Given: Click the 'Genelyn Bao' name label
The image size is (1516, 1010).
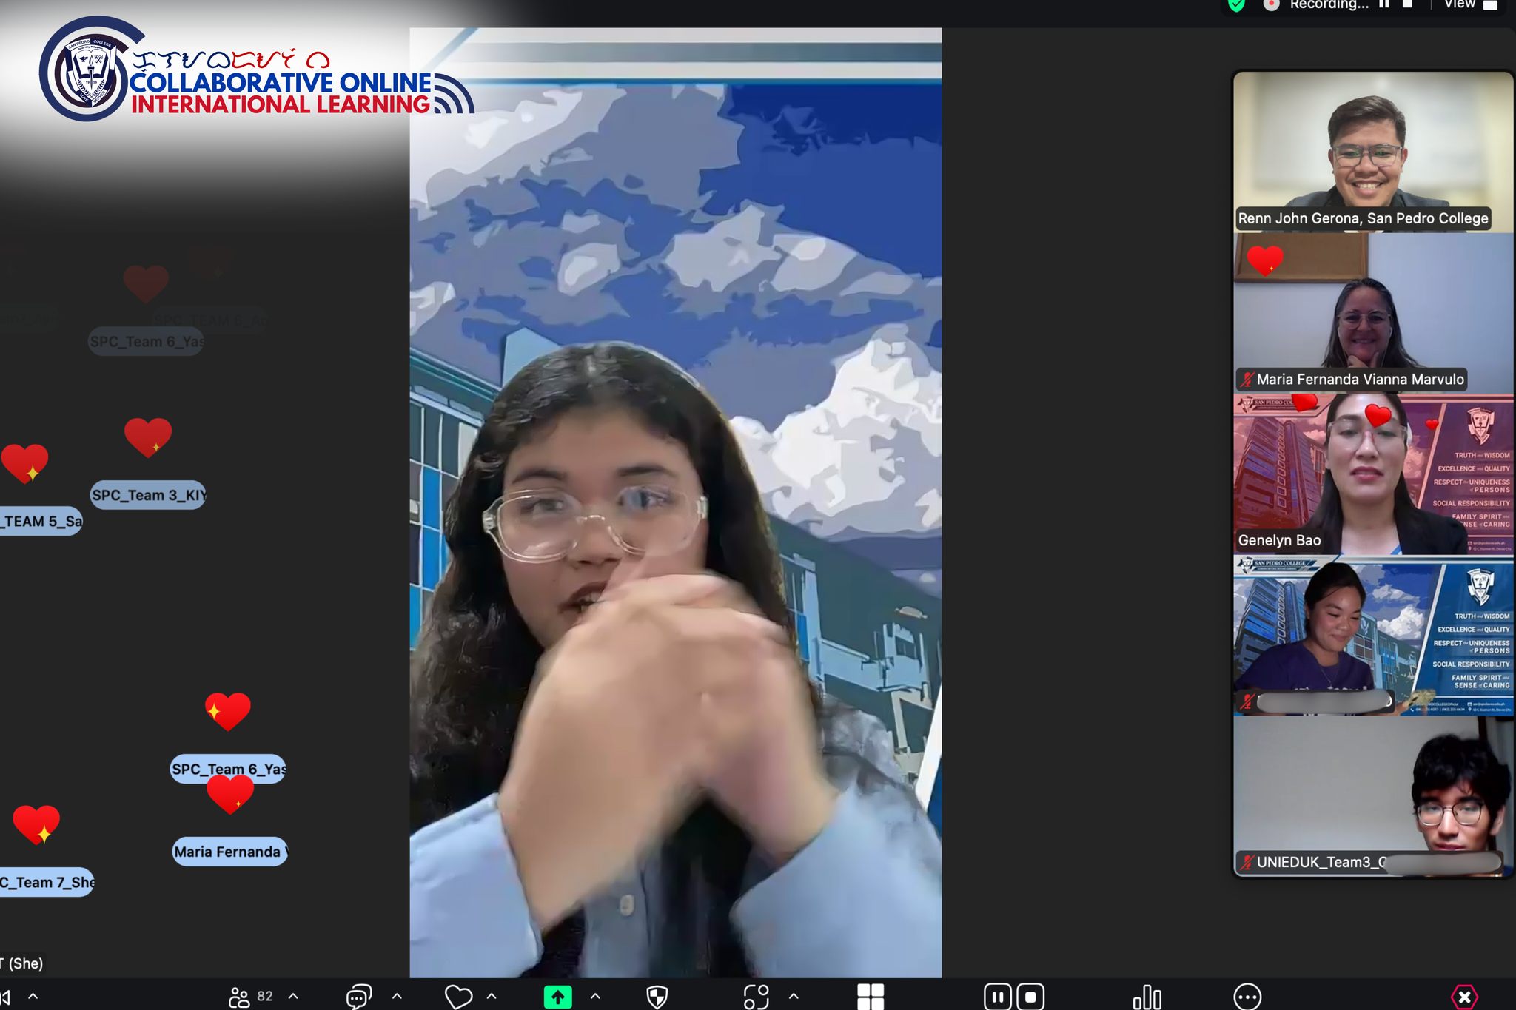Looking at the screenshot, I should 1279,540.
